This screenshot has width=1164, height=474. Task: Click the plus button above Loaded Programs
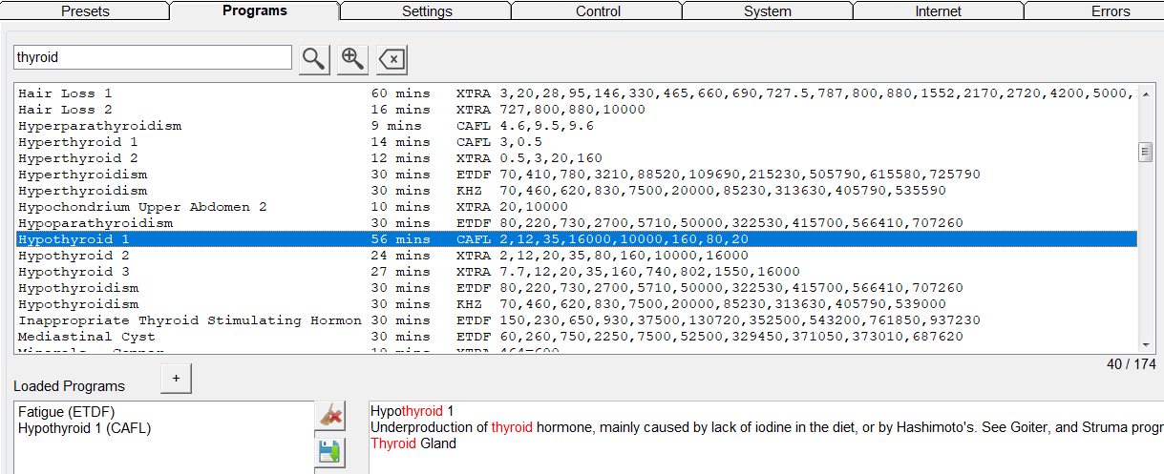pos(176,378)
